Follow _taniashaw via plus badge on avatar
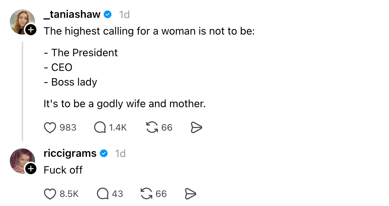Viewport: 389px width, 206px height. [x=31, y=30]
